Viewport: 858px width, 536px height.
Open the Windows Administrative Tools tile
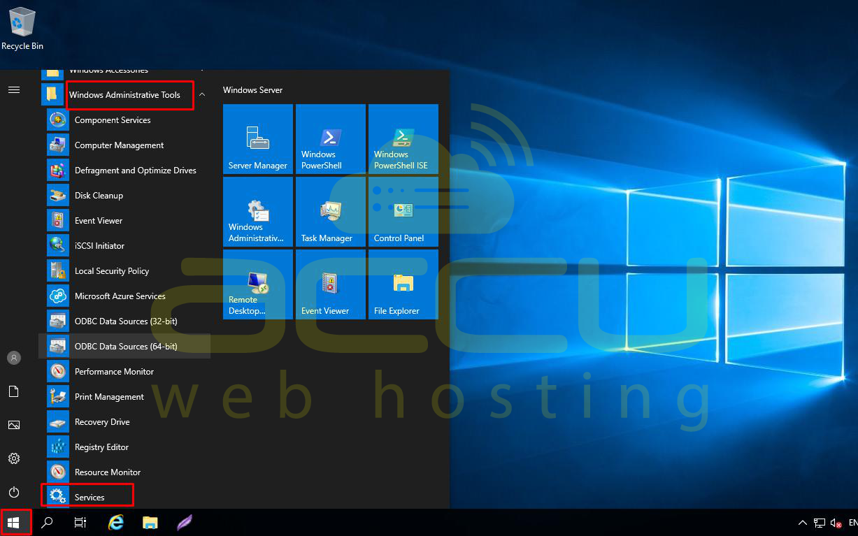(x=258, y=212)
